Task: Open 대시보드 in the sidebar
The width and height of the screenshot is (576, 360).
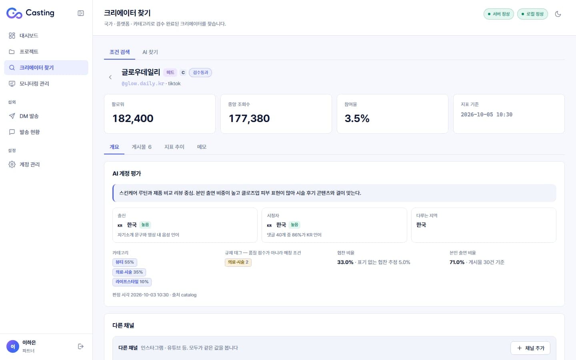Action: (46, 36)
